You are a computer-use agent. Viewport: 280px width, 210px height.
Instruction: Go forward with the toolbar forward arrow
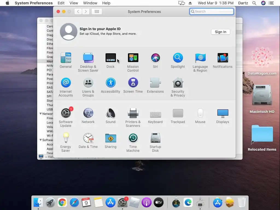click(86, 11)
